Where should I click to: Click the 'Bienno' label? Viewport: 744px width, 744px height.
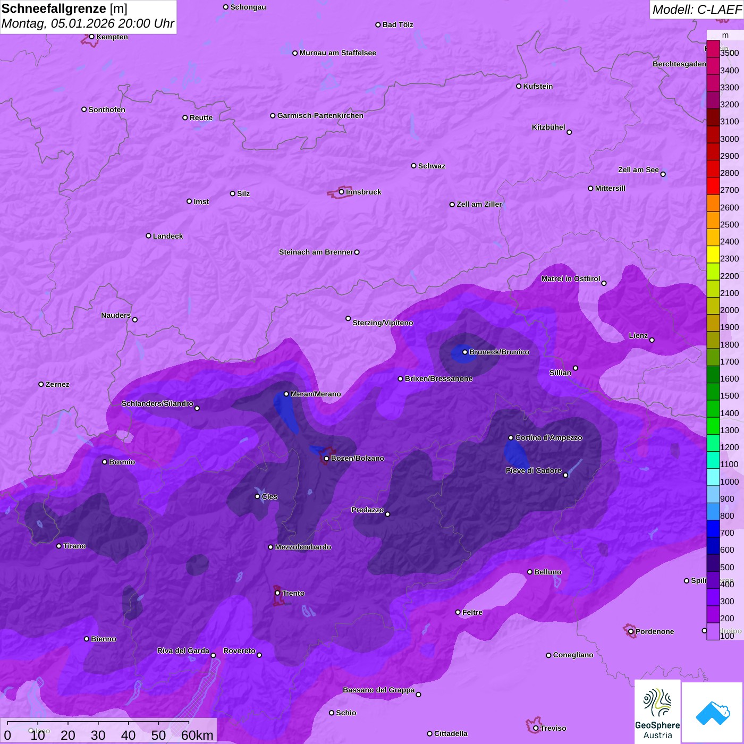[103, 639]
